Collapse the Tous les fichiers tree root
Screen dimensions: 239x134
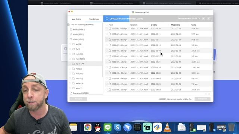[x=68, y=25]
